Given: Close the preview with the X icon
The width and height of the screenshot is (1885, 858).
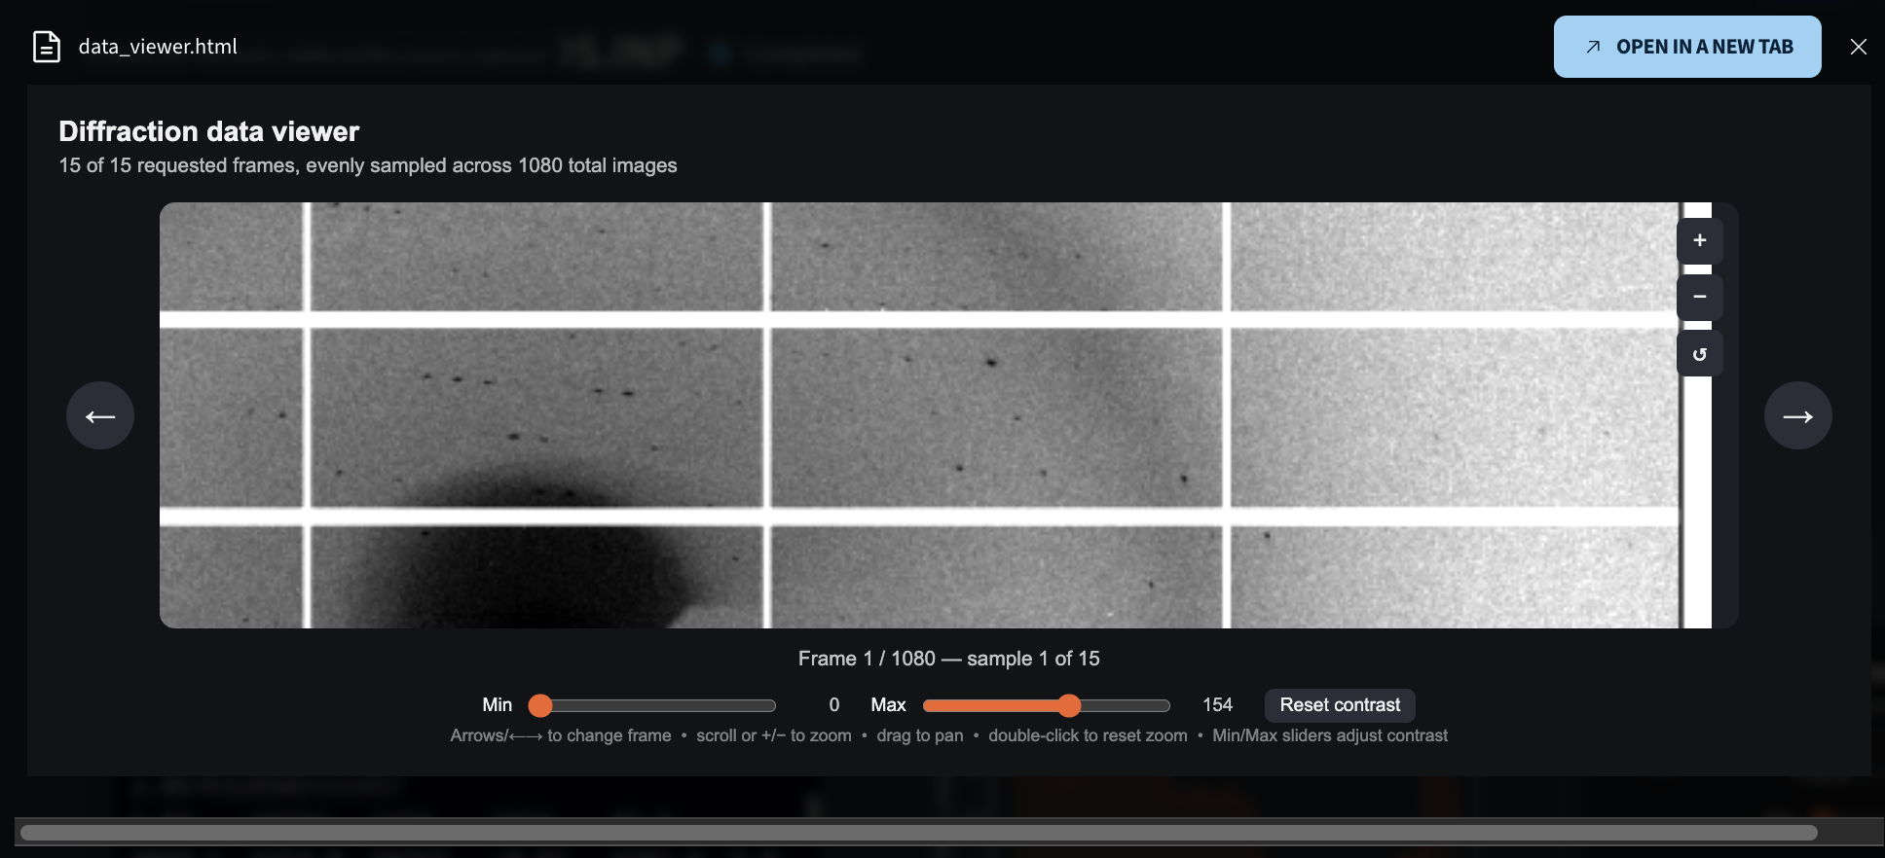Looking at the screenshot, I should pyautogui.click(x=1858, y=47).
